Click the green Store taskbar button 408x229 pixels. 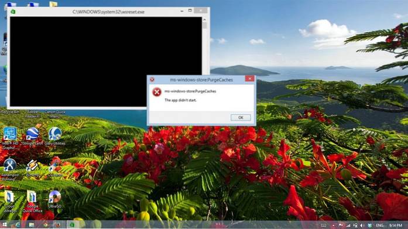click(72, 225)
